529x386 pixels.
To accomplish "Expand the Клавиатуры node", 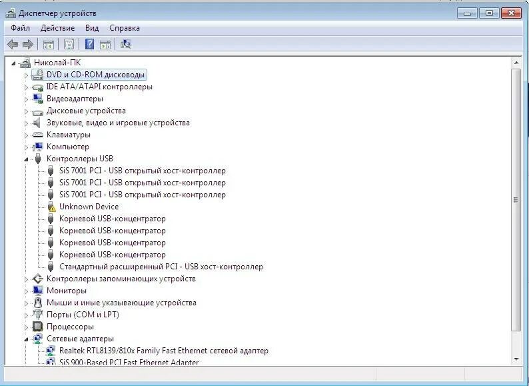I will point(26,135).
